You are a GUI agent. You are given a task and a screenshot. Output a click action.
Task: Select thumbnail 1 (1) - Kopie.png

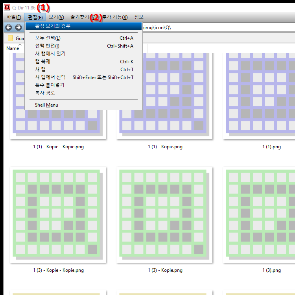pyautogui.click(x=164, y=96)
